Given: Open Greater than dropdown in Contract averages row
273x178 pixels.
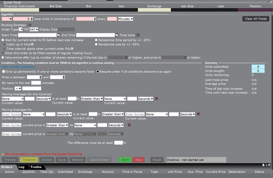Looking at the screenshot, I should (x=92, y=98).
